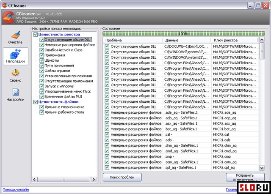Toggle Упорядочивание меню Пуск checkbox

coord(41,91)
